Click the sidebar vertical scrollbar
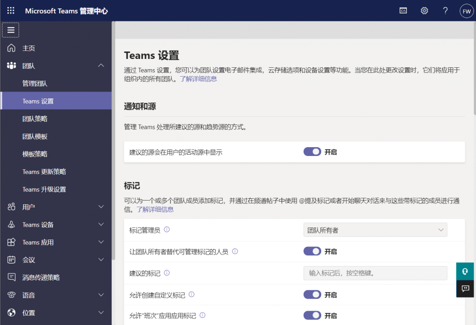476x325 pixels. pyautogui.click(x=113, y=140)
